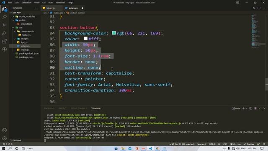Collapse the public folder

click(x=13, y=20)
